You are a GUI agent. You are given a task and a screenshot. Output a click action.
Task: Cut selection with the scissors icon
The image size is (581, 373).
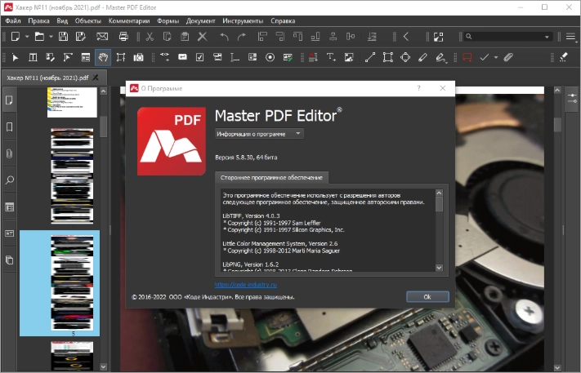pos(150,37)
